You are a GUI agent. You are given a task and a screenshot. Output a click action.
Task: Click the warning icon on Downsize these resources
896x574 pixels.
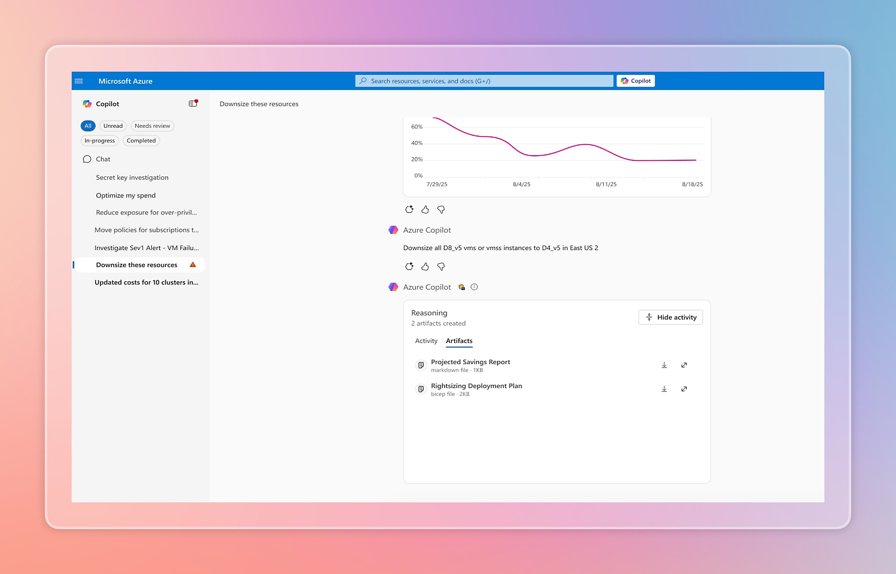click(x=193, y=265)
